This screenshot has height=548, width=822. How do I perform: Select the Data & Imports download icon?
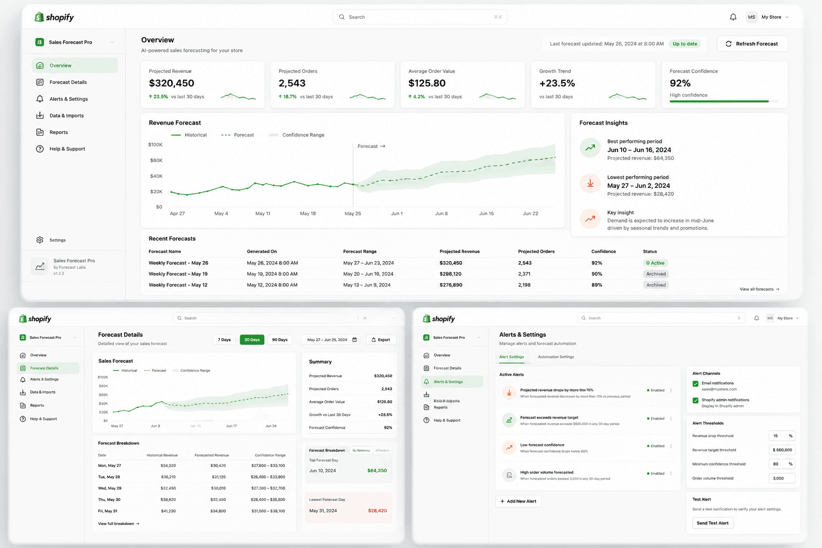tap(40, 116)
